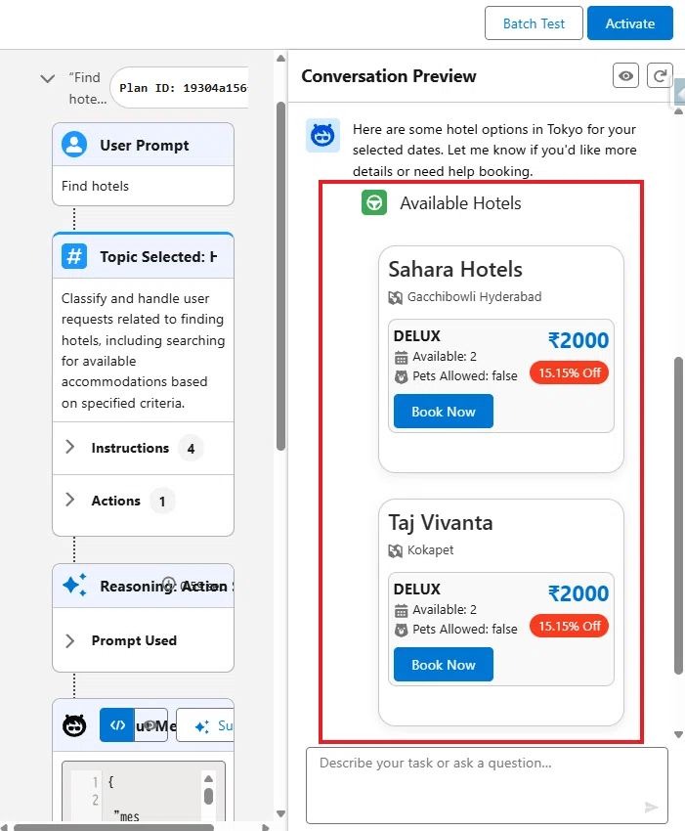
Task: Focus the message input field
Action: [487, 785]
